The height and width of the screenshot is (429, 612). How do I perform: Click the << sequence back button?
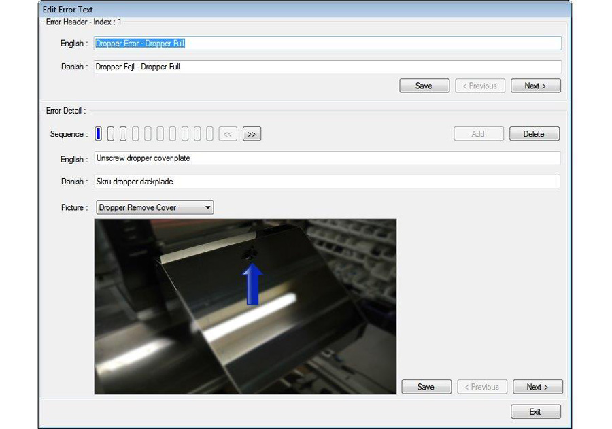click(228, 135)
